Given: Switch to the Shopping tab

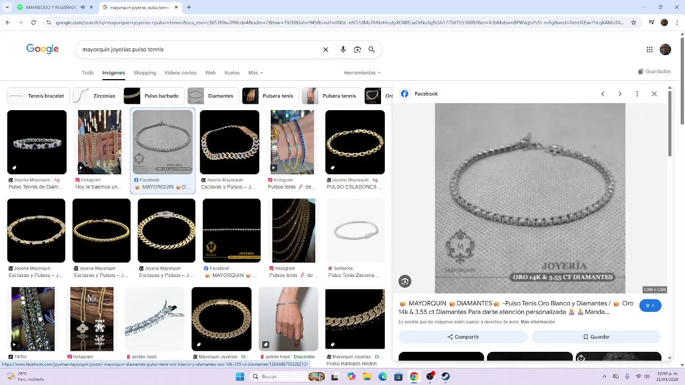Looking at the screenshot, I should pyautogui.click(x=144, y=73).
